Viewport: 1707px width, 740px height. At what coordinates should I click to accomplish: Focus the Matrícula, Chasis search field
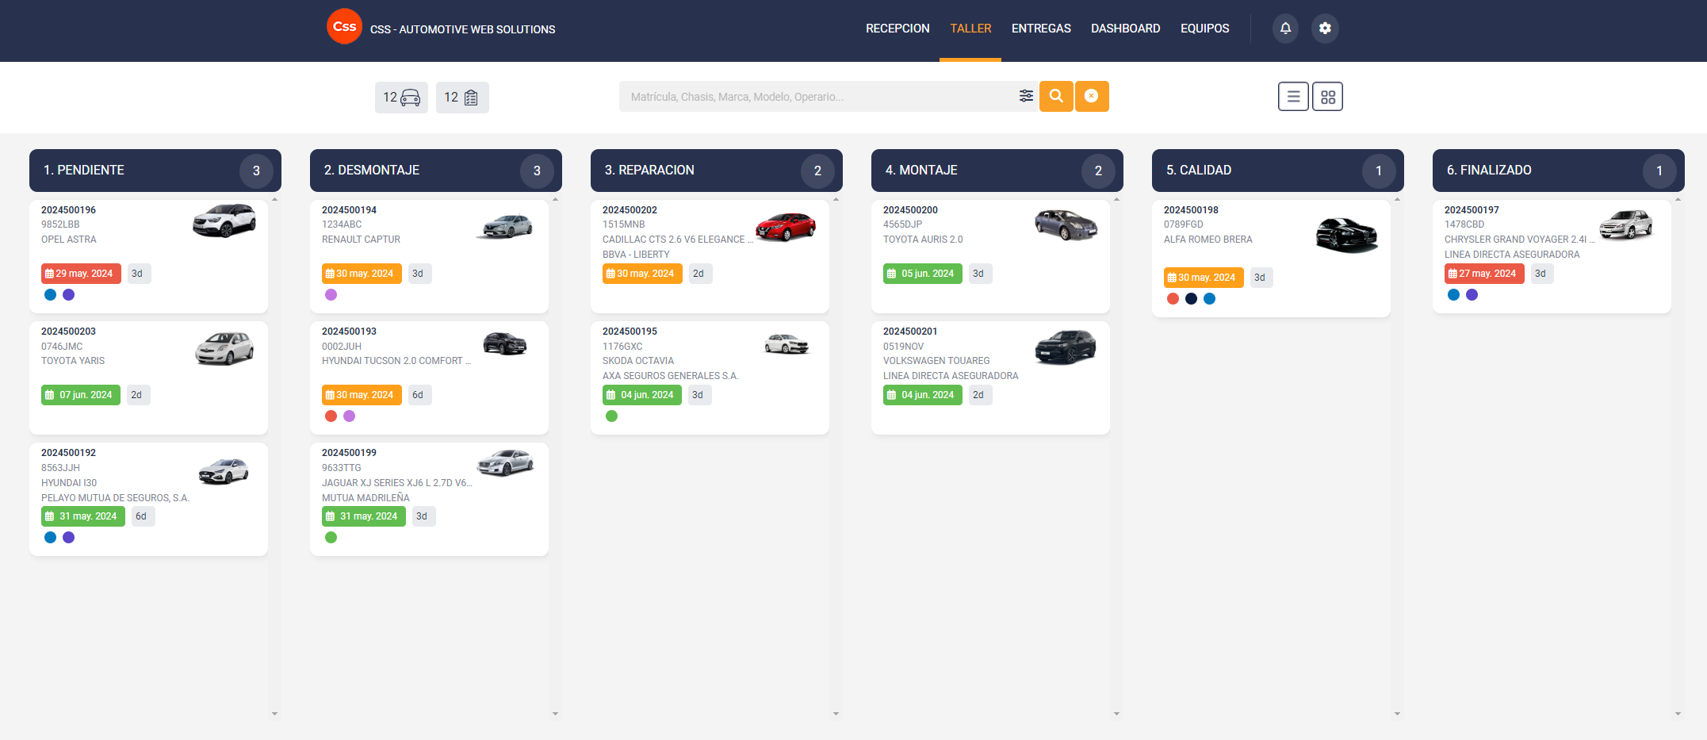[817, 97]
